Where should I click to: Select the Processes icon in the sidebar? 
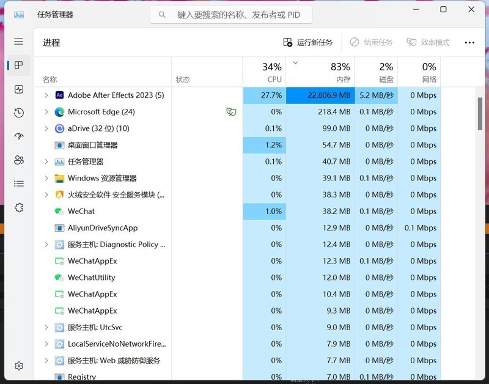point(18,66)
